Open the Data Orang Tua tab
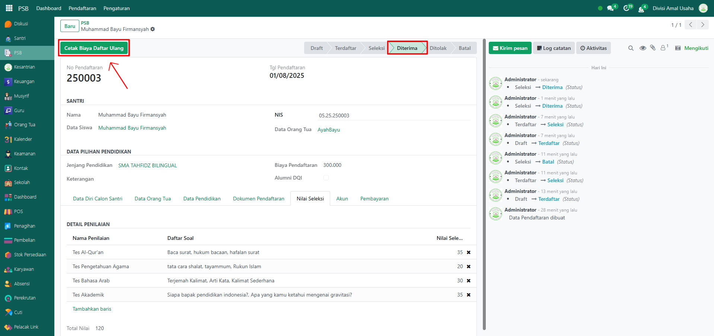714x336 pixels. pos(153,199)
